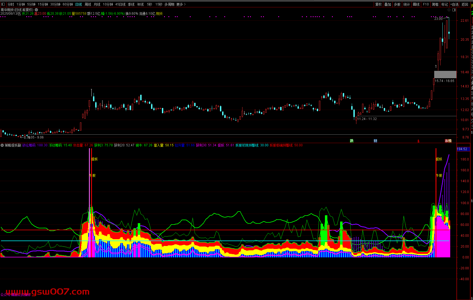Select the 30分钟 period

click(55, 4)
